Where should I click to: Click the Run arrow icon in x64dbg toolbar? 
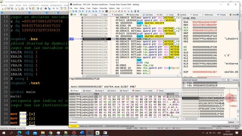click(80, 11)
